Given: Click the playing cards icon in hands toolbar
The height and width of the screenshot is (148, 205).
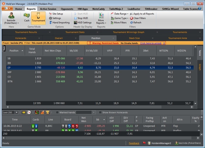Looking at the screenshot, I should pos(29,112).
